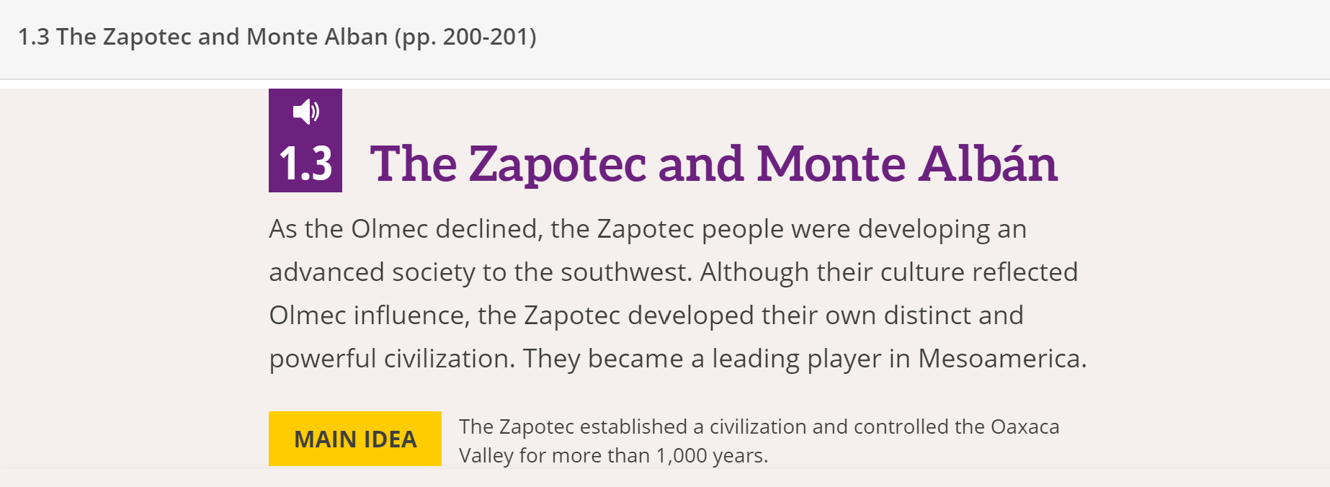Click the yellow MAIN IDEA label
1330x487 pixels.
tap(355, 439)
